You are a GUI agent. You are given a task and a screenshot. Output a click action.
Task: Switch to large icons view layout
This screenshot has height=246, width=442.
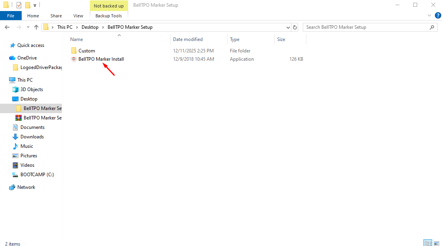pyautogui.click(x=436, y=243)
